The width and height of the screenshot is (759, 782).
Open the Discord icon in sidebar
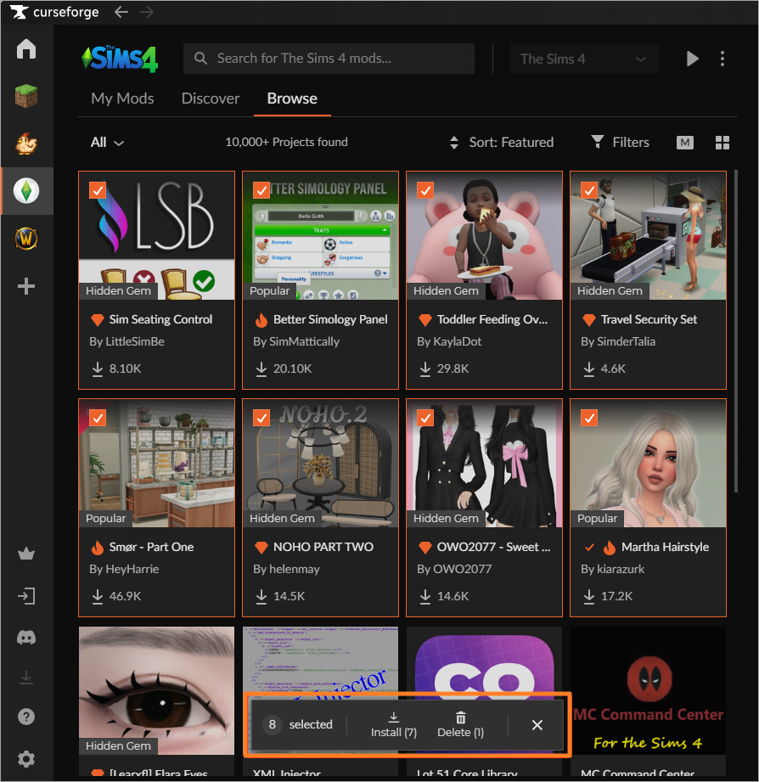pyautogui.click(x=26, y=638)
